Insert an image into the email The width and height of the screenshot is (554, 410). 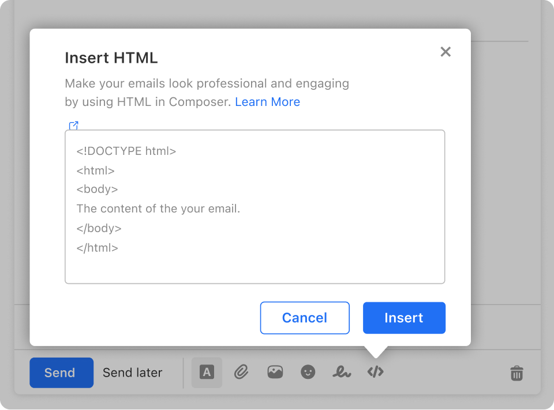coord(275,372)
